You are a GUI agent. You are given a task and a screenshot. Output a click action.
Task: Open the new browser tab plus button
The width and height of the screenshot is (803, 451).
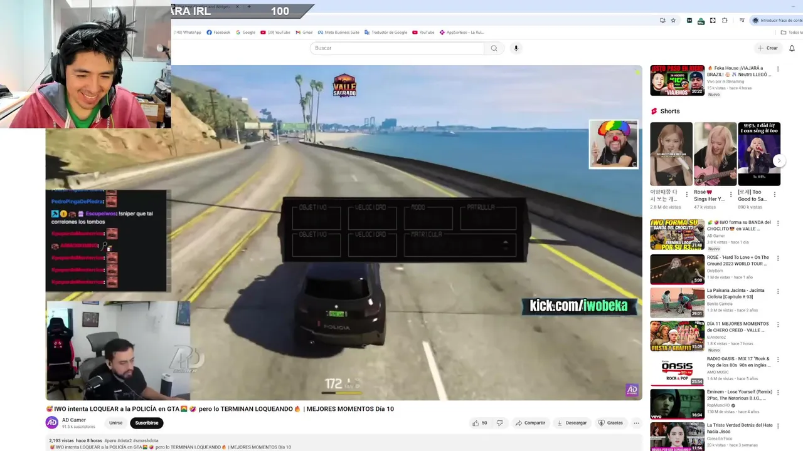[x=249, y=6]
